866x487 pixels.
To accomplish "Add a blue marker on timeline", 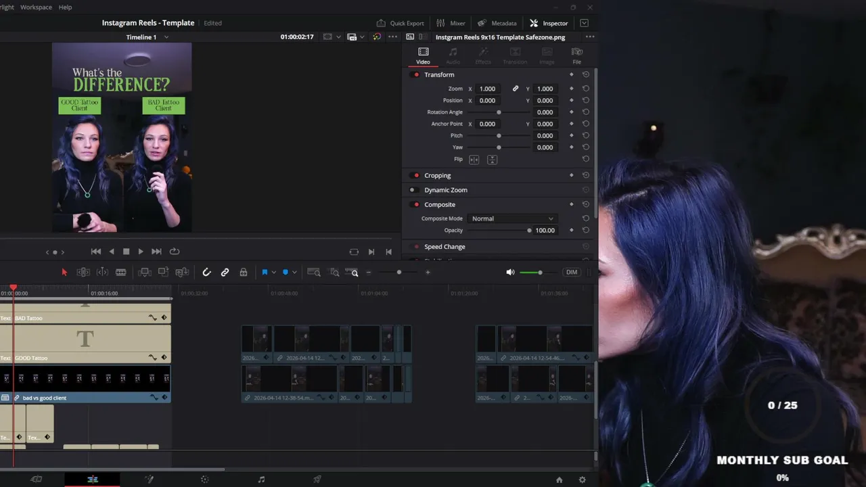I will click(286, 272).
